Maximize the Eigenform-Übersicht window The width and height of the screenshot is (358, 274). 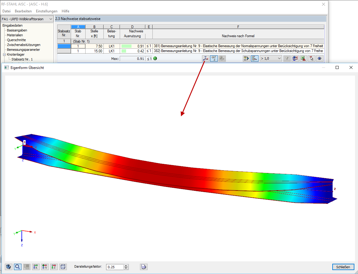click(337, 67)
